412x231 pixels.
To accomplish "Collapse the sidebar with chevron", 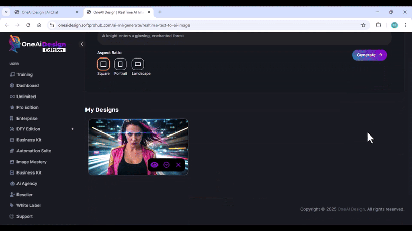I will pos(82,44).
